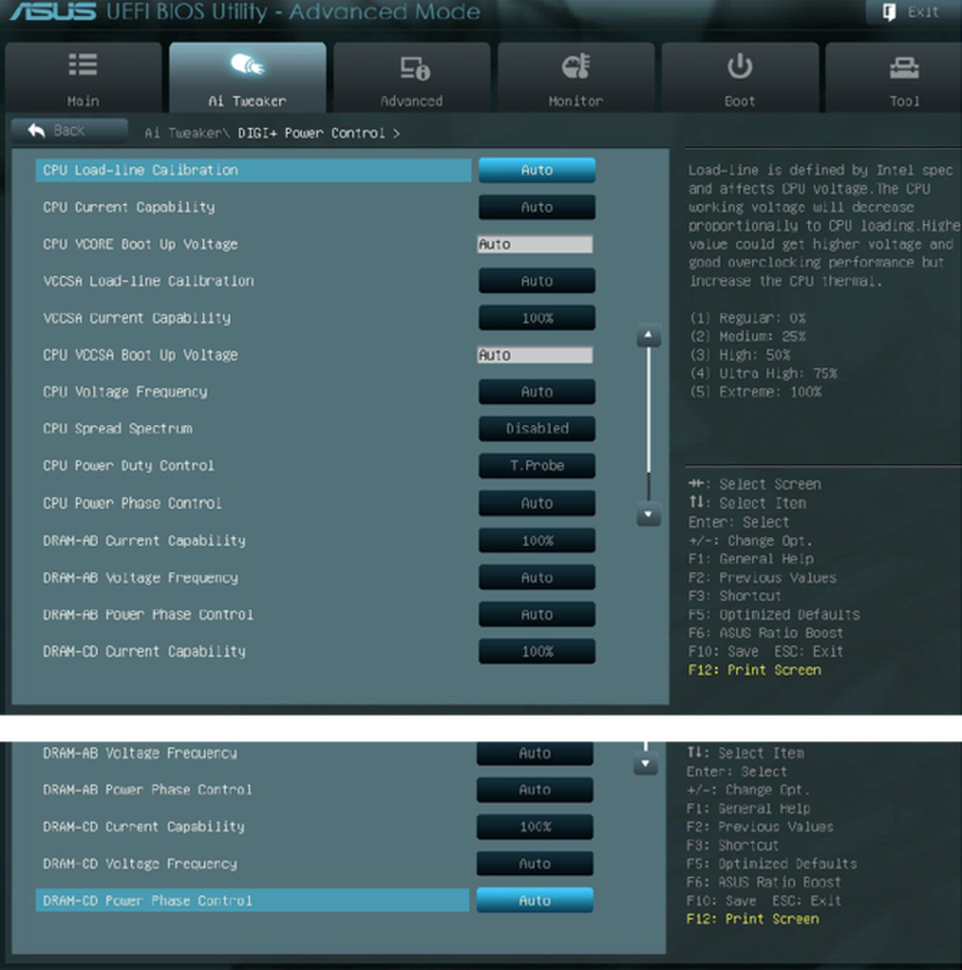Open DRAM-AB Voltage Frequency dropdown in upper panel

click(537, 577)
